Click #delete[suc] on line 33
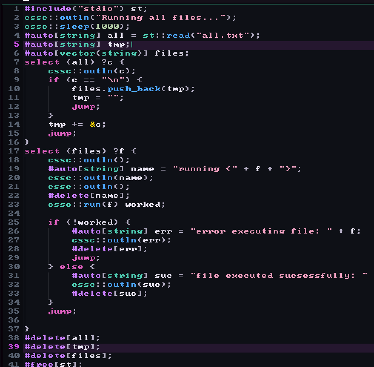This screenshot has height=367, width=374. pos(107,293)
